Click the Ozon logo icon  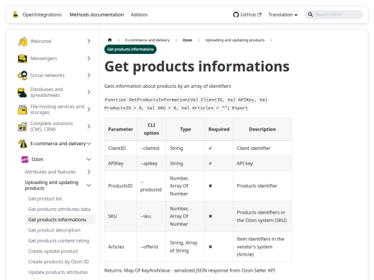click(x=25, y=160)
